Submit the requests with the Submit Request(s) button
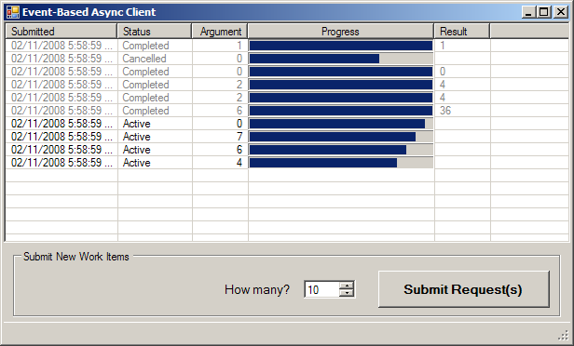This screenshot has height=346, width=574. [x=463, y=289]
